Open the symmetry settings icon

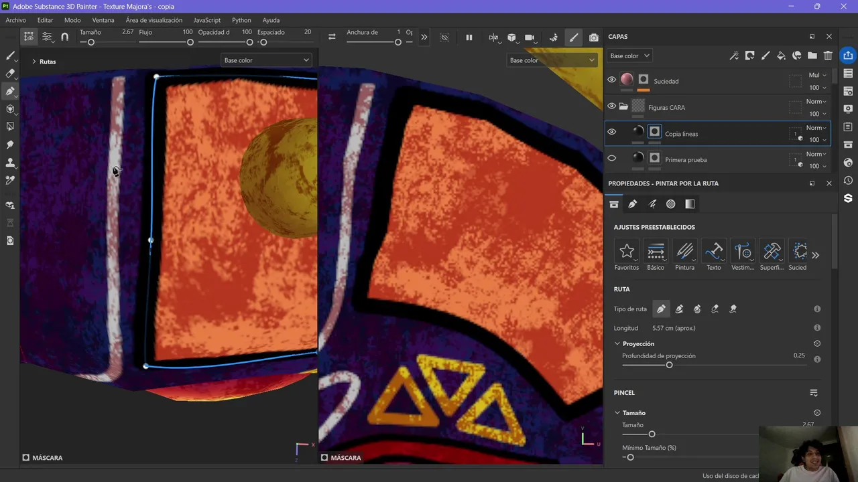tap(494, 37)
